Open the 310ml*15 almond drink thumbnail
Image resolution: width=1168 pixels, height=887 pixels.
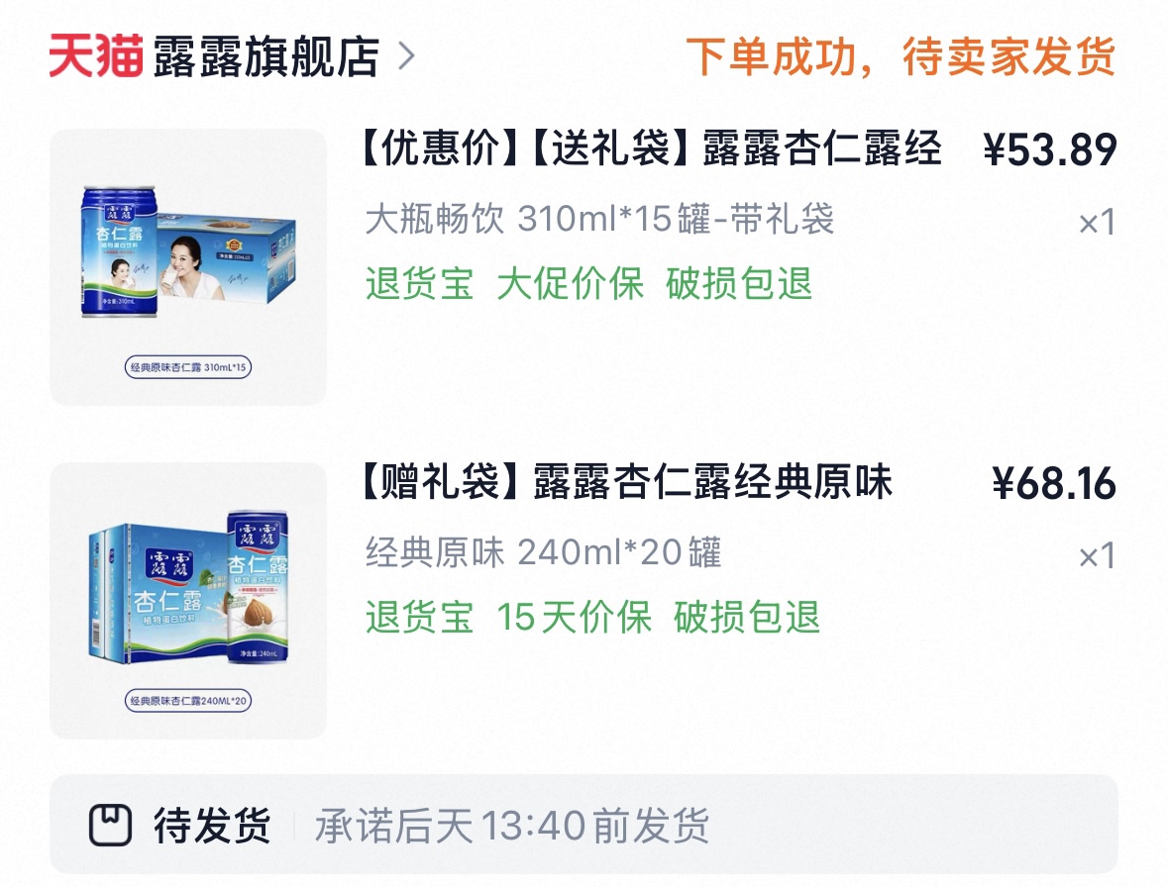click(x=187, y=267)
